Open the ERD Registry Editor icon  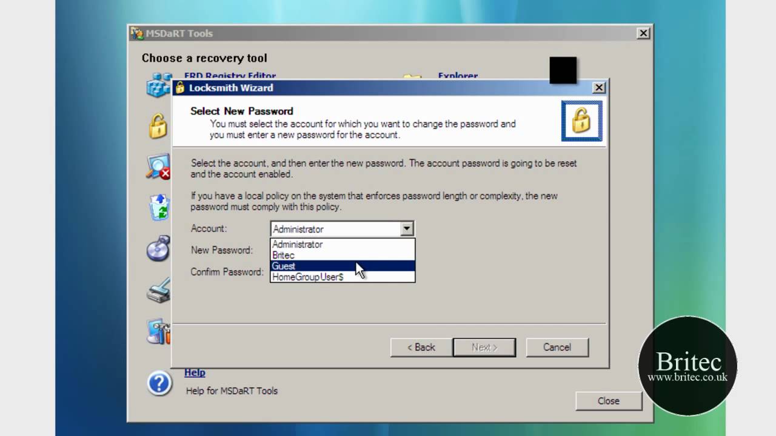coord(159,85)
